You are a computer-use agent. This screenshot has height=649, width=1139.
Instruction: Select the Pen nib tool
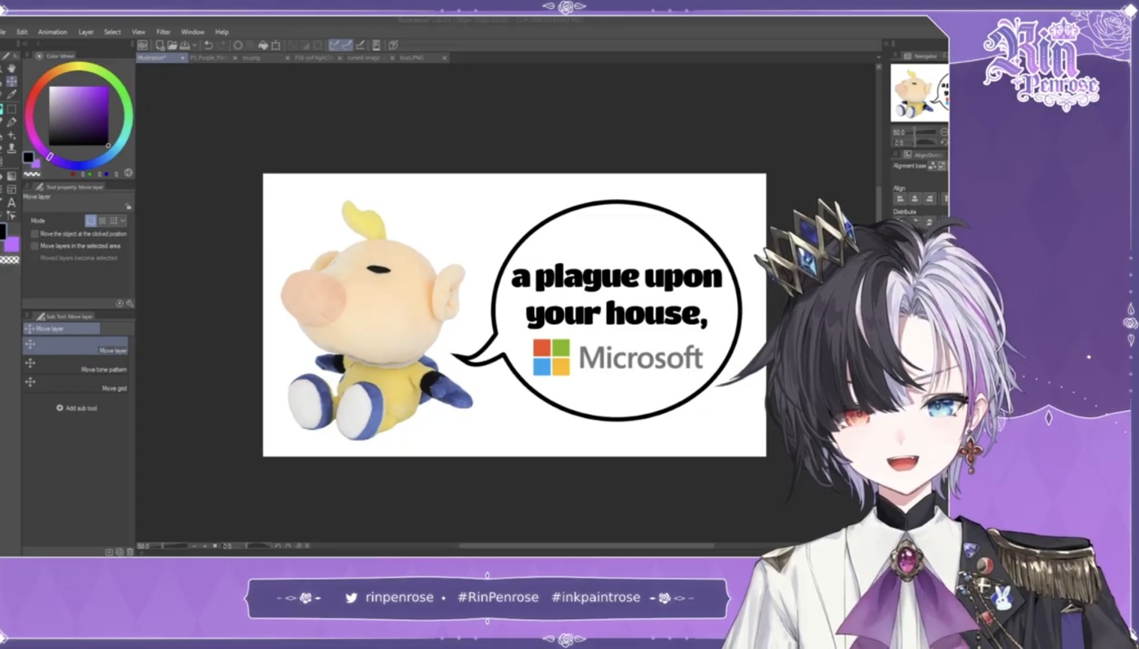[x=11, y=122]
